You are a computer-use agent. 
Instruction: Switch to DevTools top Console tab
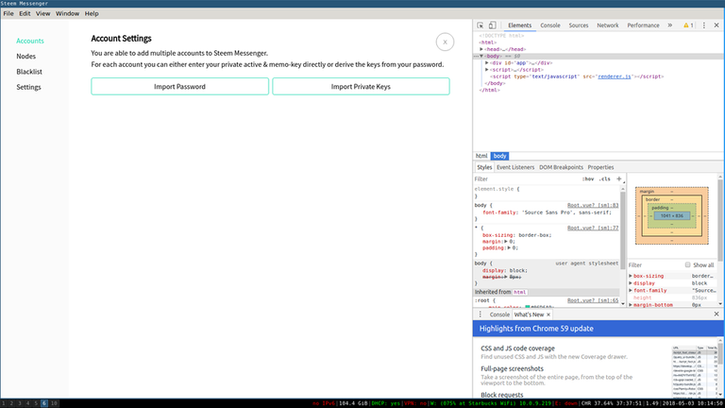pos(550,25)
